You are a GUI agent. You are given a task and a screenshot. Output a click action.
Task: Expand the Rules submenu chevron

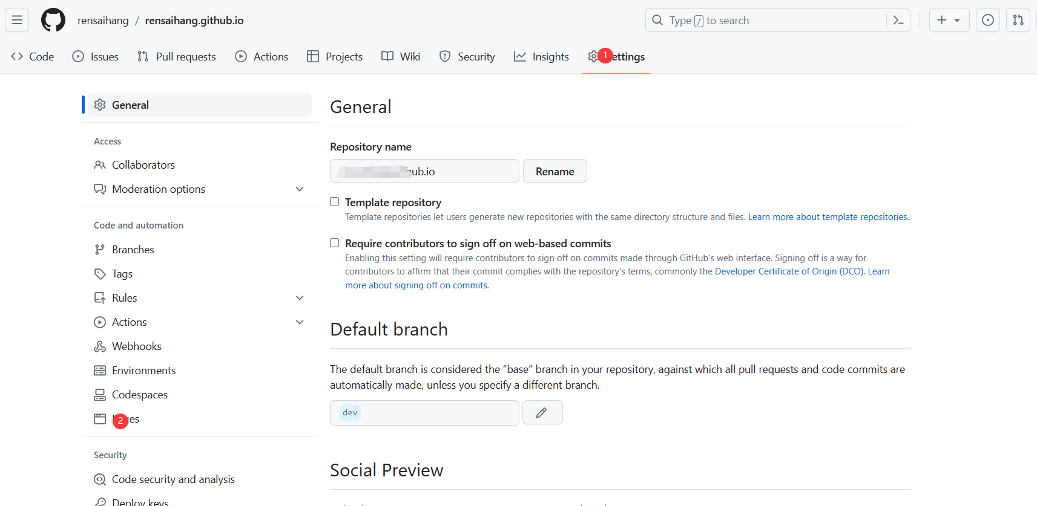(300, 298)
